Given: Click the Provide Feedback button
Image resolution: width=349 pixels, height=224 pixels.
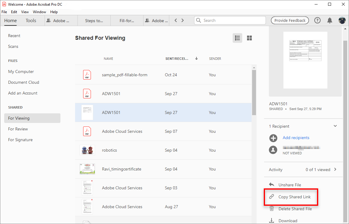Looking at the screenshot, I should [290, 20].
